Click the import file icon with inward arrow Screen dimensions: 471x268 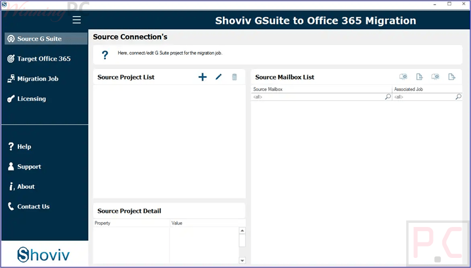(x=419, y=77)
